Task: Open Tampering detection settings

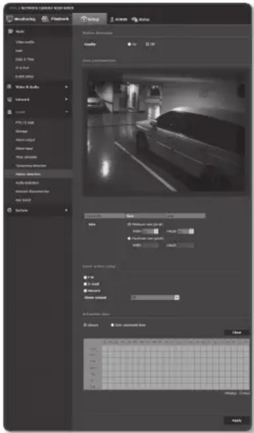Action: tap(31, 166)
